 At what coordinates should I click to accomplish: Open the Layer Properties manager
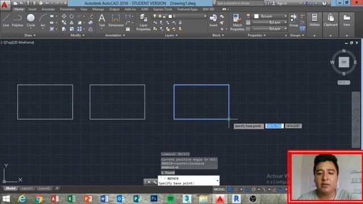click(x=143, y=22)
